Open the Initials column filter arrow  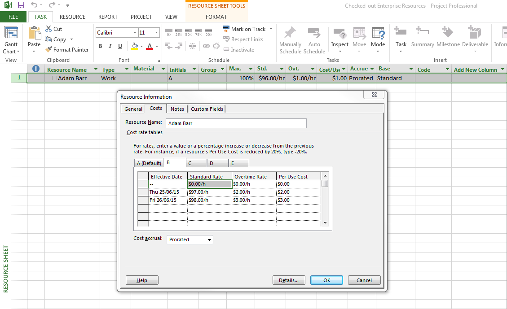pyautogui.click(x=194, y=69)
